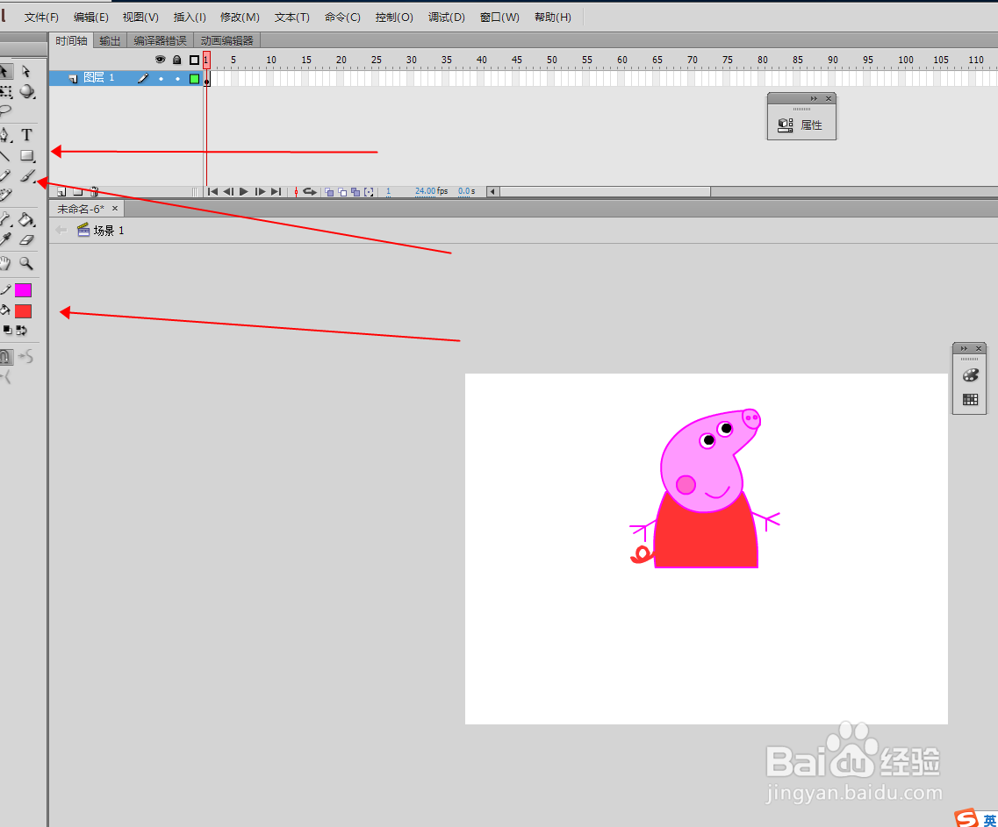Select the Rectangle tool
Image resolution: width=998 pixels, height=827 pixels.
26,155
